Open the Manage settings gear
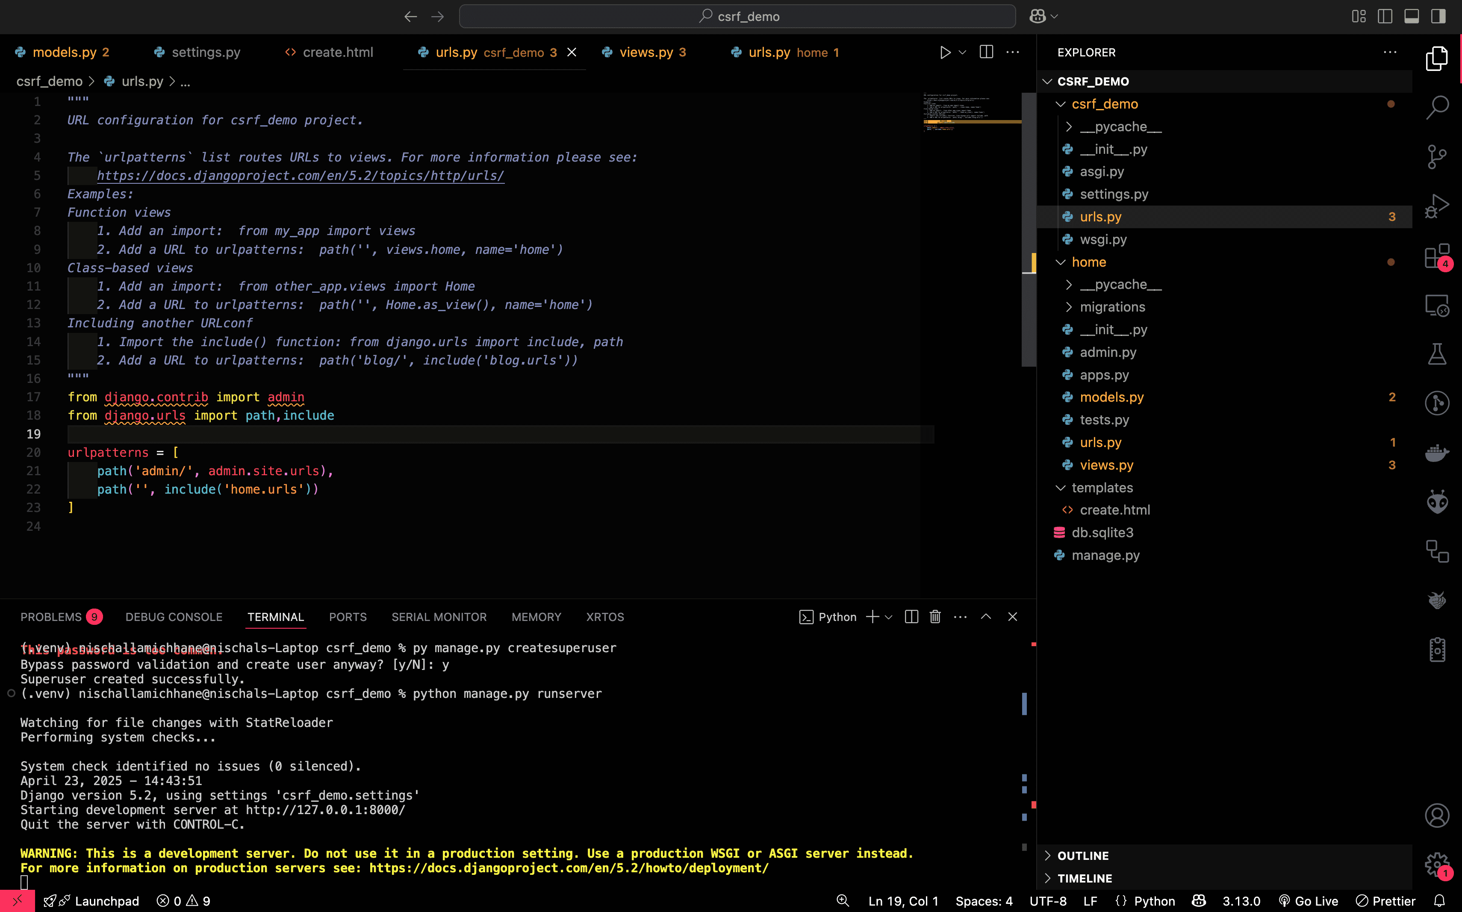This screenshot has width=1462, height=912. [x=1437, y=864]
